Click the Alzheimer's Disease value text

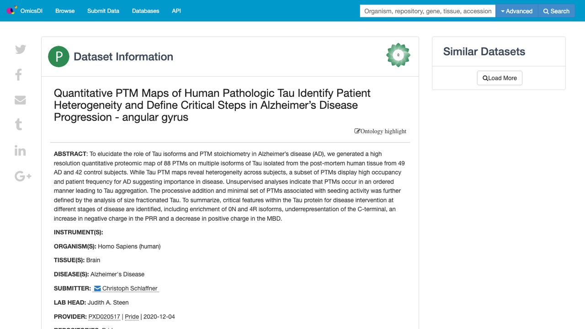(117, 274)
